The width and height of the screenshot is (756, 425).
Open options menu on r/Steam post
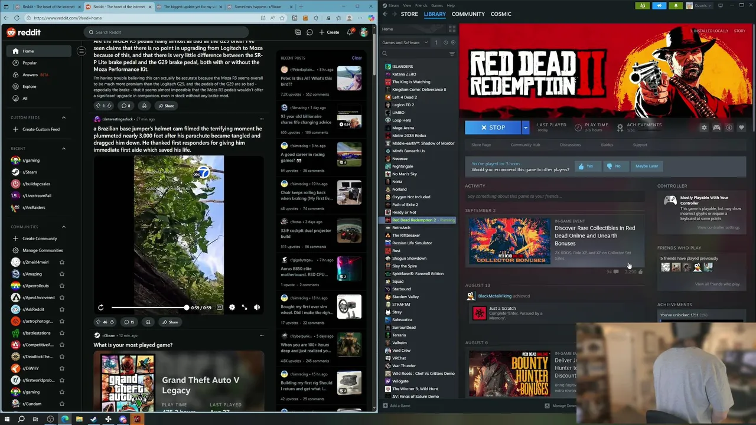click(261, 335)
